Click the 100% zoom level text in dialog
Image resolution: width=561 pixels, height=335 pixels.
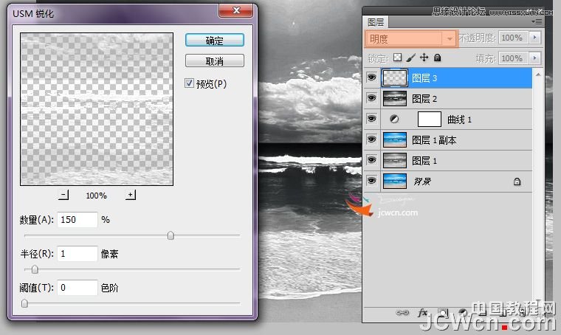tap(96, 196)
